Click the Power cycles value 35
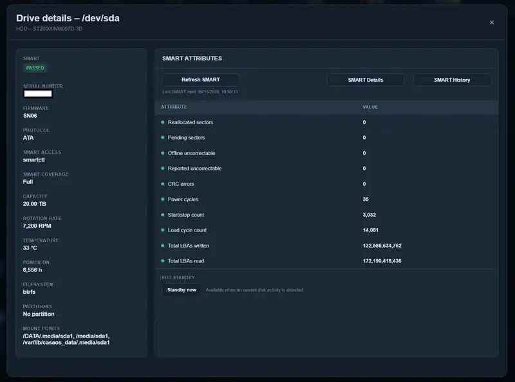 (x=366, y=199)
